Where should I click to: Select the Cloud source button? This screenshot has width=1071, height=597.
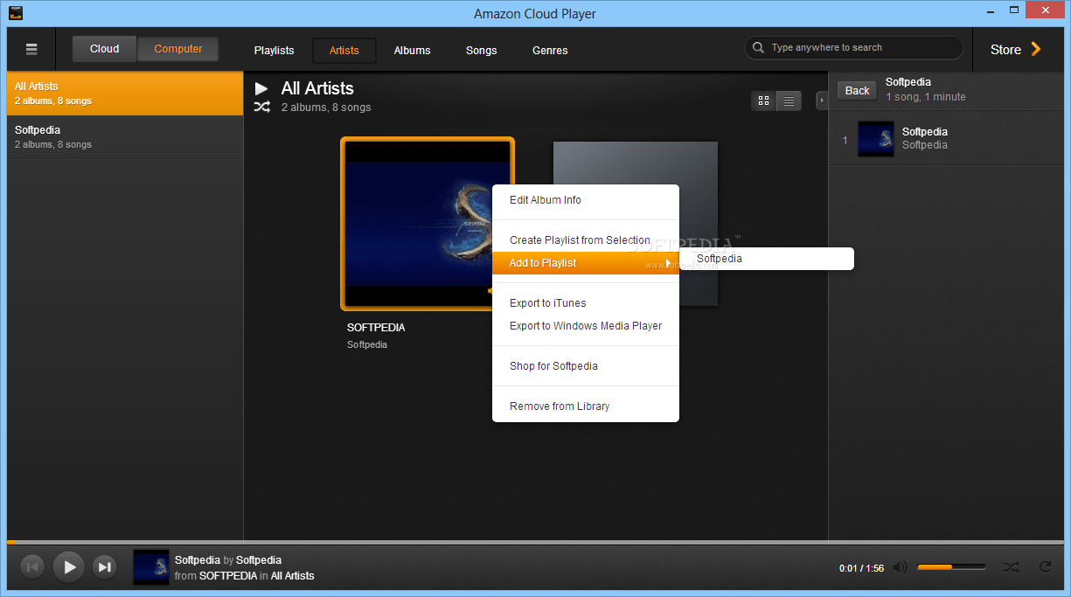click(x=104, y=49)
